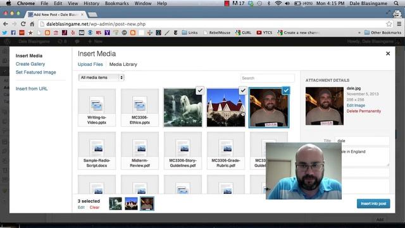Open the Links bookmarks folder
This screenshot has width=405, height=228.
tap(190, 32)
